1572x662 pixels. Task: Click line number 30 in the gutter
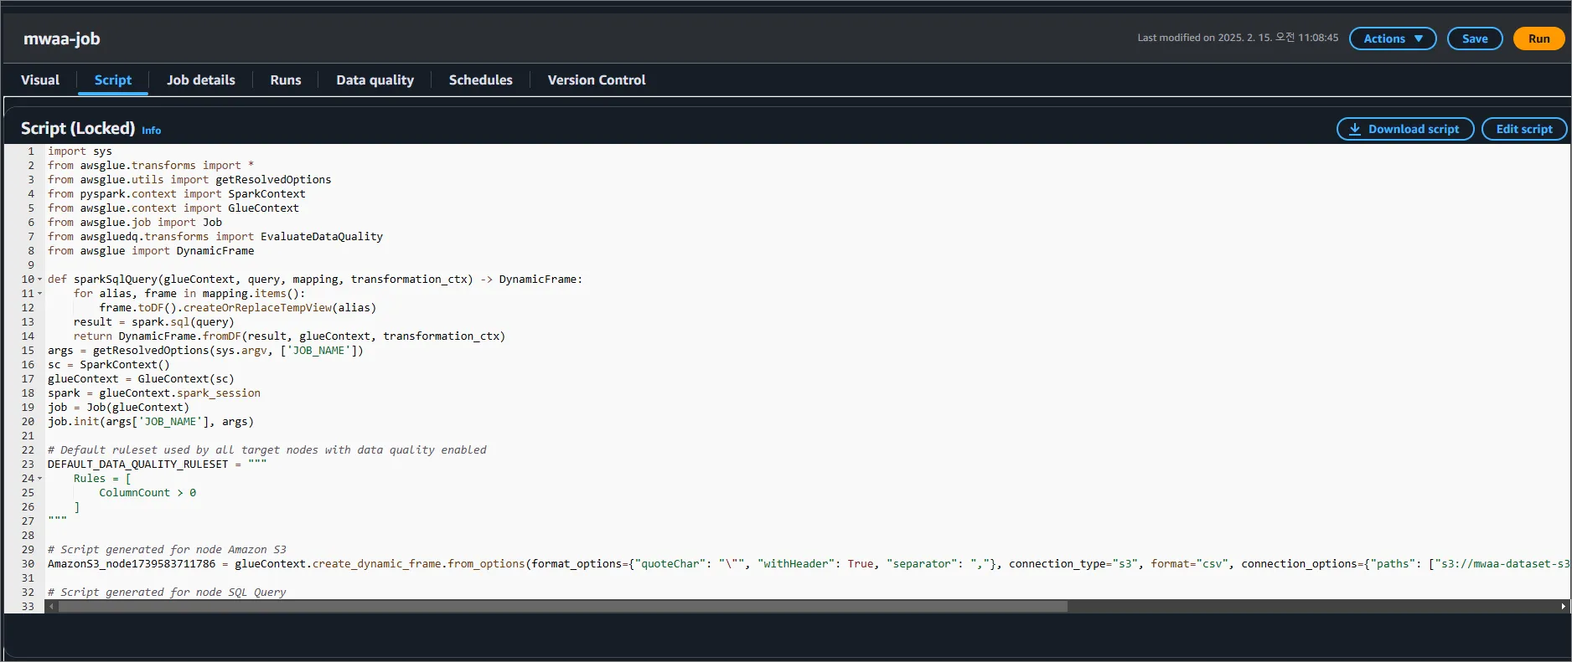[28, 564]
